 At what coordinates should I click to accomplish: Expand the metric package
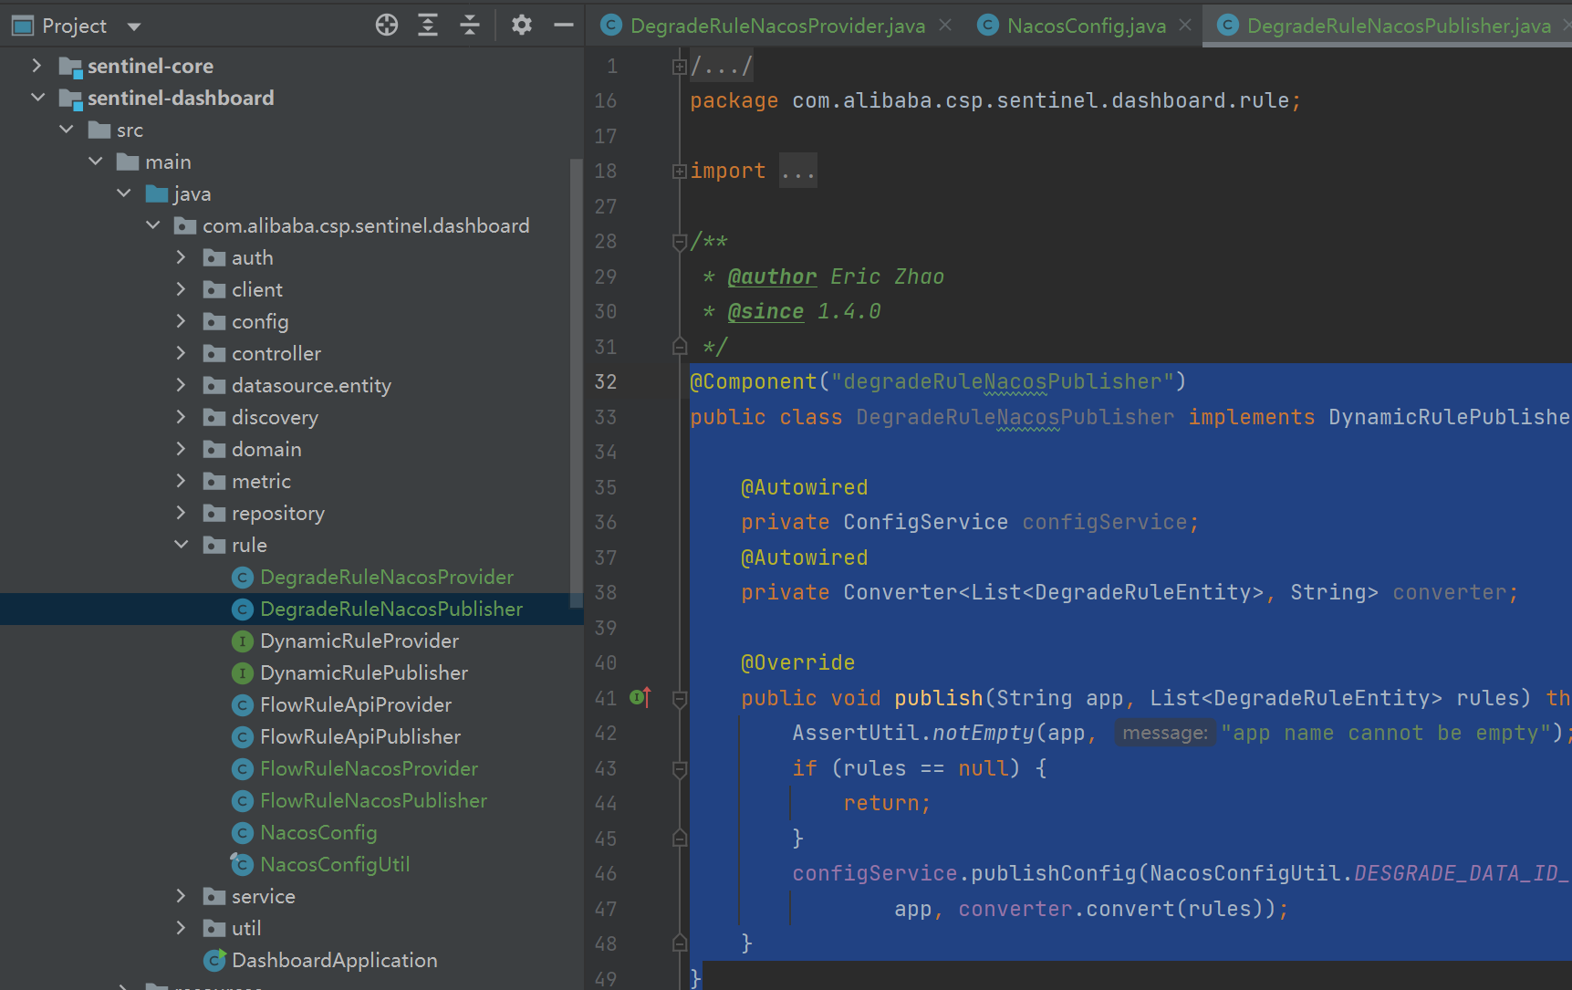(x=181, y=481)
